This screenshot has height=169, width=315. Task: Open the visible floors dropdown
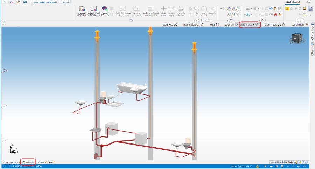coord(282,162)
